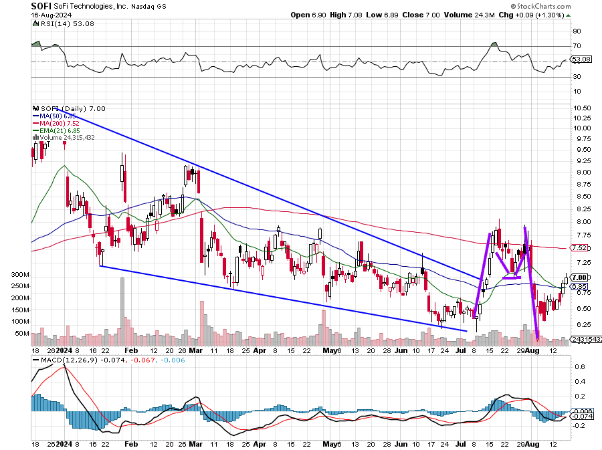Image resolution: width=602 pixels, height=450 pixels.
Task: Click the 16-Aug-2024 date label
Action: point(47,15)
